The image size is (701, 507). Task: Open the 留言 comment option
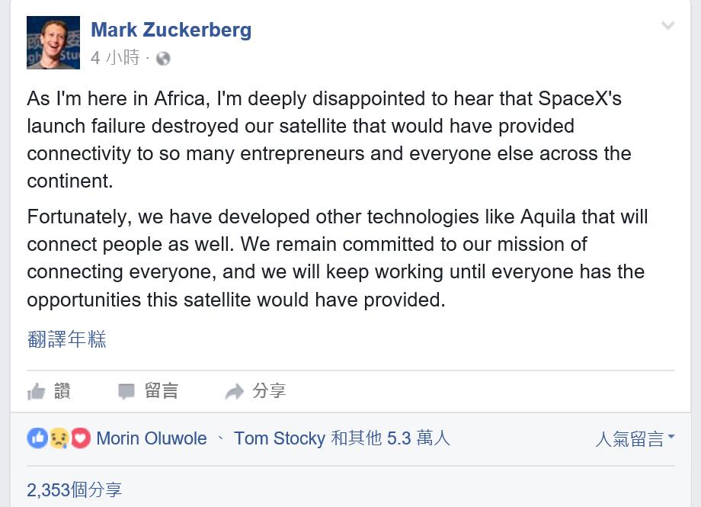(162, 390)
